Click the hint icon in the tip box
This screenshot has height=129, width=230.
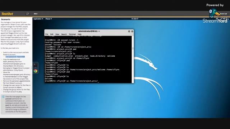click(3, 97)
